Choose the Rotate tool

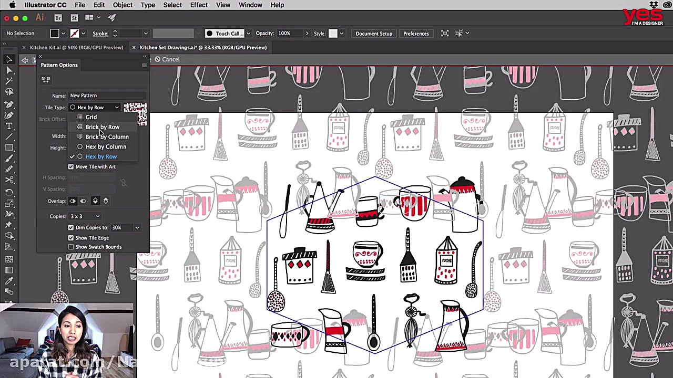9,192
